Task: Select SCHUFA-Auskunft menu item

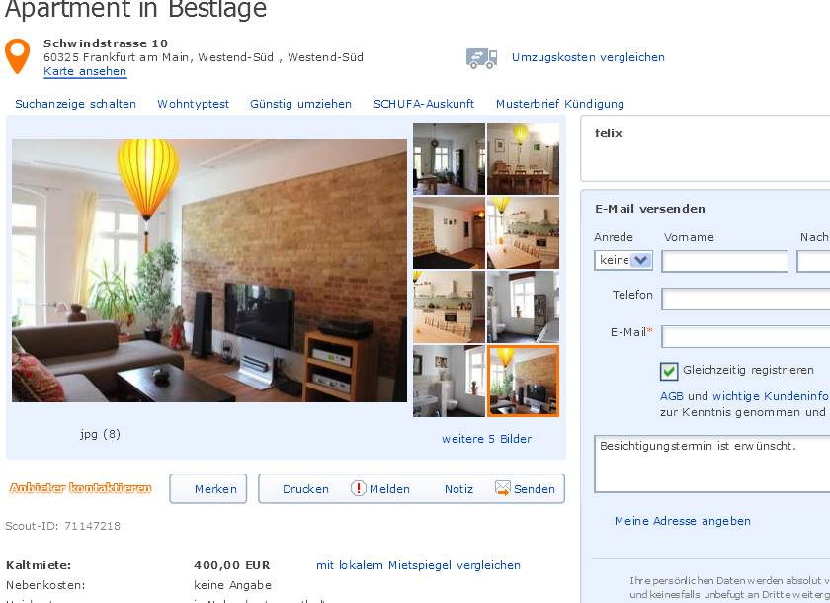Action: click(424, 104)
